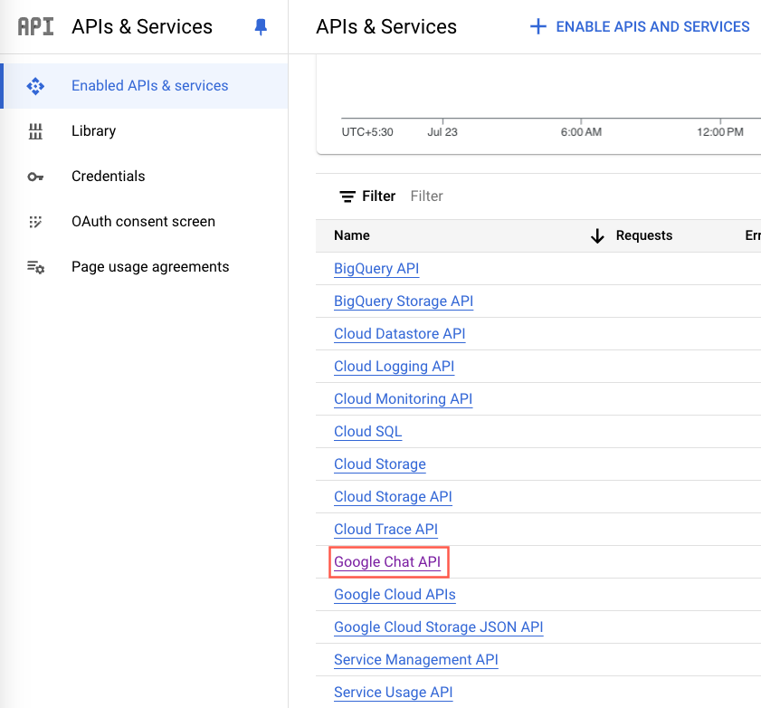This screenshot has height=708, width=761.
Task: Unpin APIs & Services with the pin icon
Action: [261, 27]
